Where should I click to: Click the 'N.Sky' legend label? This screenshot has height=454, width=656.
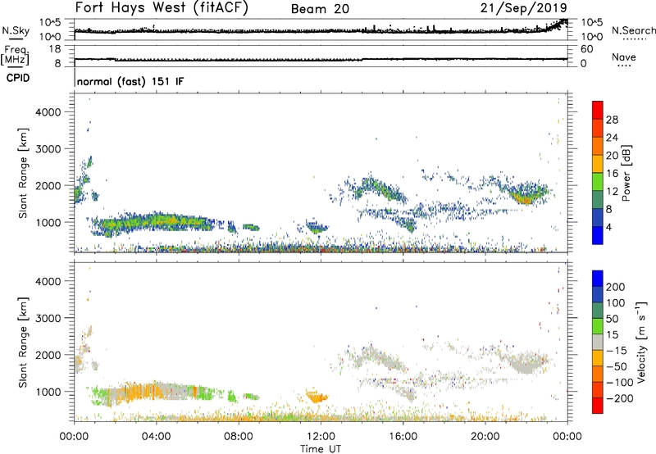16,30
